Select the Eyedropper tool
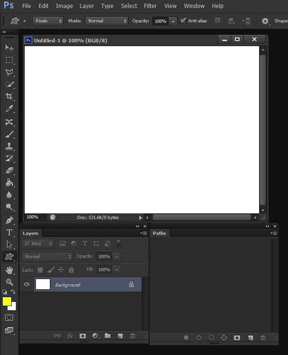 (9, 109)
